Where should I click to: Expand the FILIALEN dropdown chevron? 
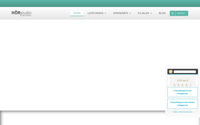coord(151,13)
